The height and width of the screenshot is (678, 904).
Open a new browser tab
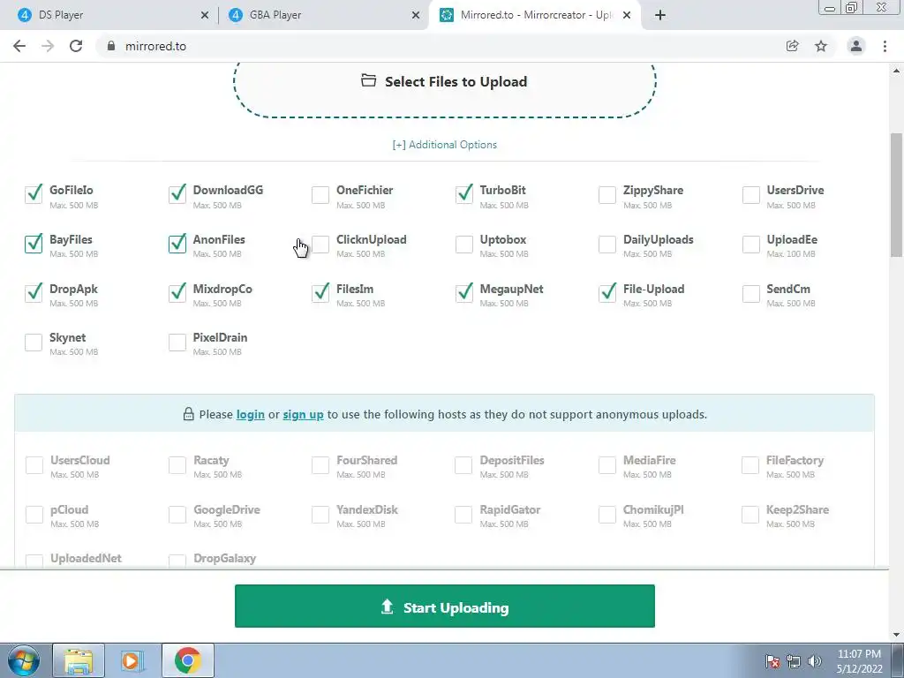coord(660,15)
